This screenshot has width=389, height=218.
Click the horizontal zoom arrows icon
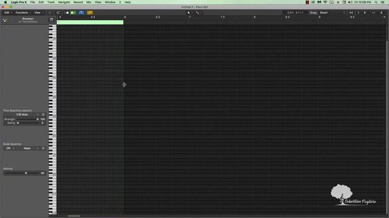[373, 13]
